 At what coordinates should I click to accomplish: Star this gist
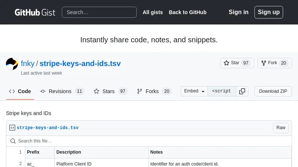(237, 63)
